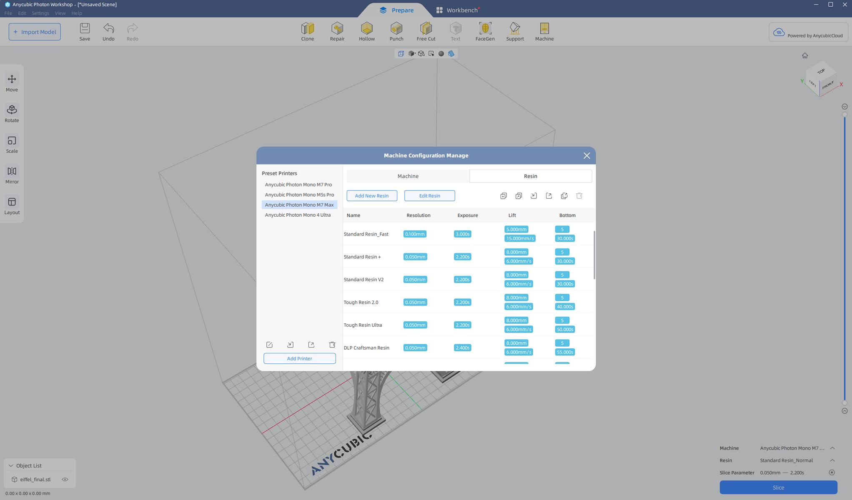
Task: Click the Support tool icon
Action: coord(514,32)
